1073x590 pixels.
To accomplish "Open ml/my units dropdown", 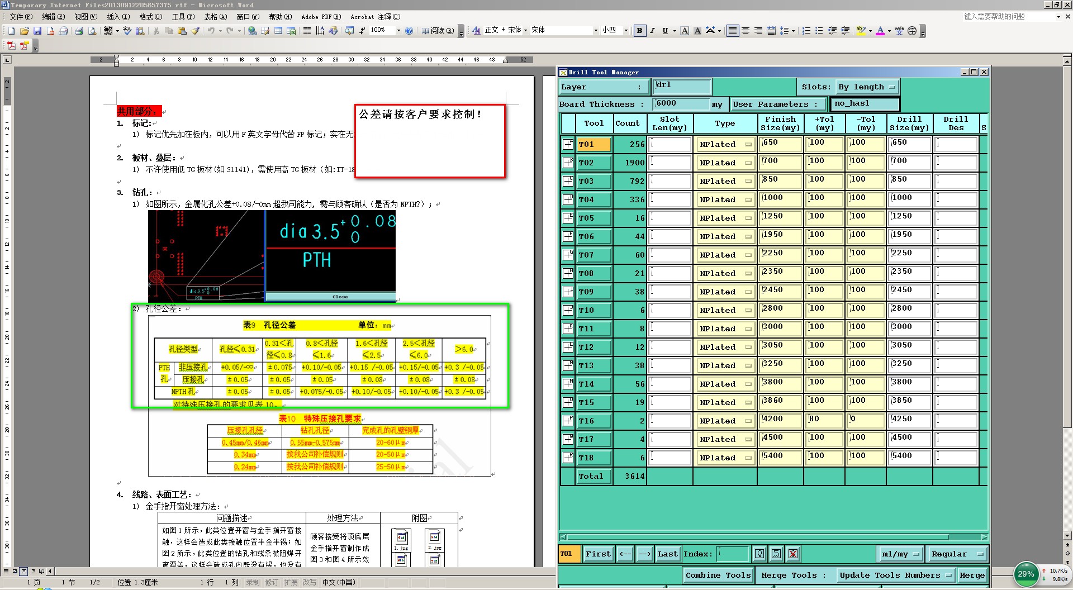I will point(900,554).
